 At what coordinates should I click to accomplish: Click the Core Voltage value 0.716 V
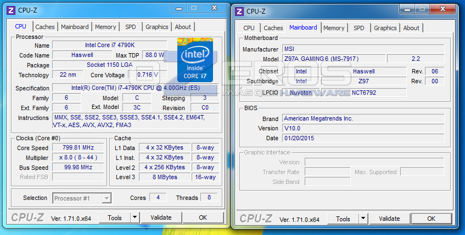pos(147,75)
